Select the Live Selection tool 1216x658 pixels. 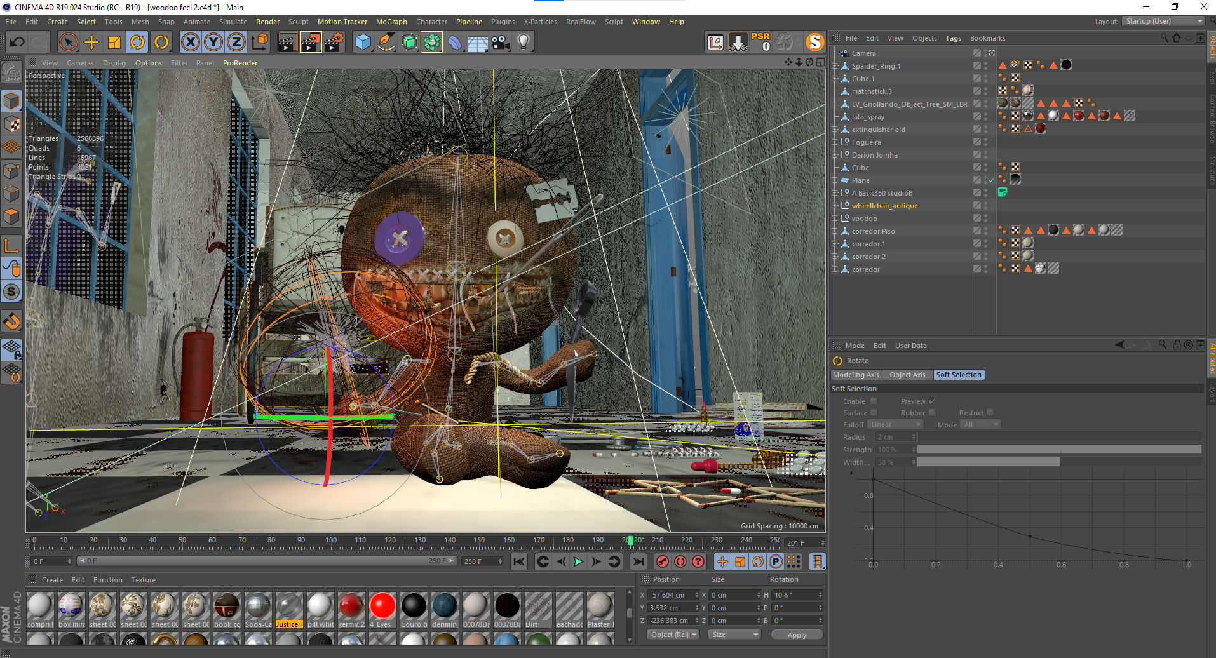tap(68, 43)
